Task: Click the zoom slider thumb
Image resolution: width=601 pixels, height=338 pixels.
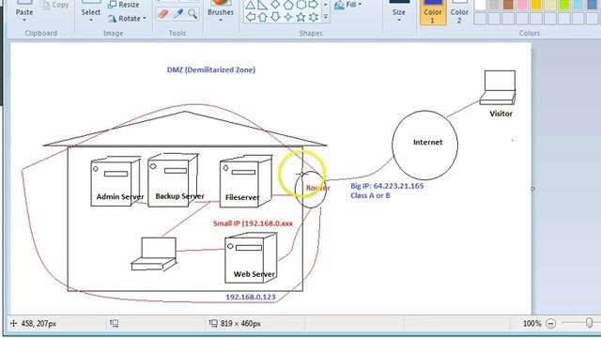Action: pos(589,323)
